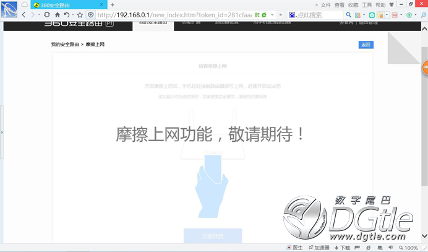Reload the page with the refresh icon
The height and width of the screenshot is (252, 428).
click(x=46, y=15)
